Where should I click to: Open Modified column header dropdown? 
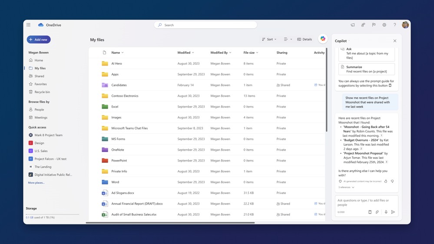pos(186,53)
